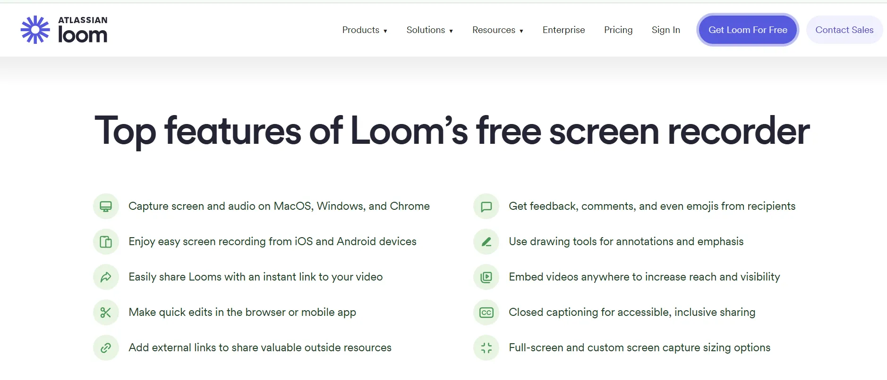
Task: Click the Sign In link
Action: (x=665, y=30)
